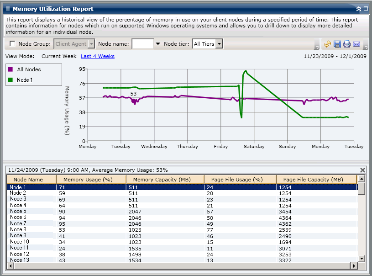Click the purple All Nodes legend swatch
372x276 pixels.
[10, 69]
